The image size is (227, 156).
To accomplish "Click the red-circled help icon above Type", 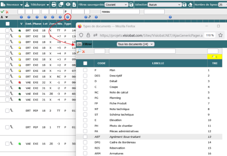I will (68, 17).
